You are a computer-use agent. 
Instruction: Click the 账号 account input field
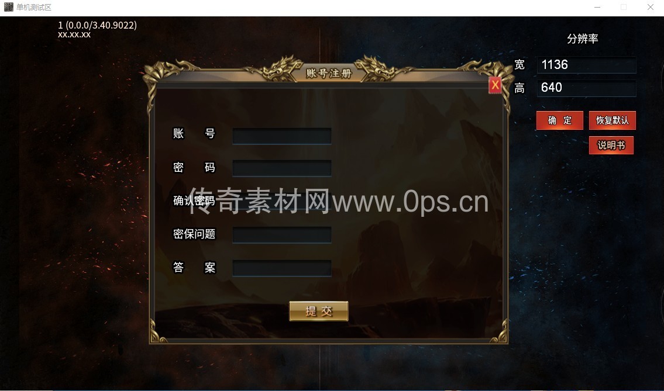281,136
